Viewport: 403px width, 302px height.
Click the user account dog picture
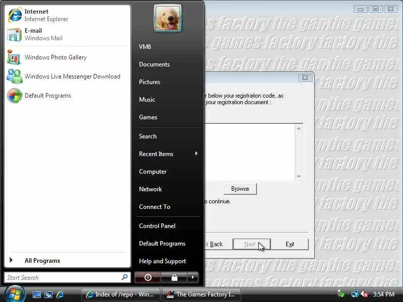(168, 18)
